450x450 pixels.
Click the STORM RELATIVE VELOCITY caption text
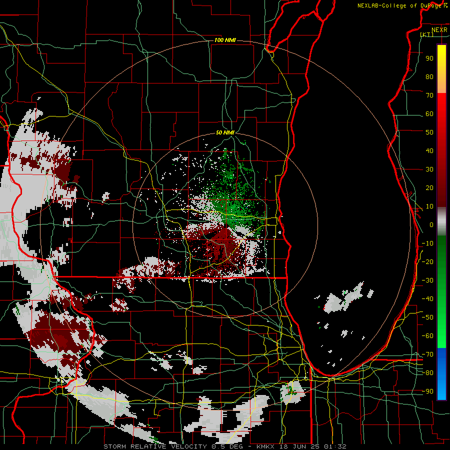pyautogui.click(x=154, y=446)
